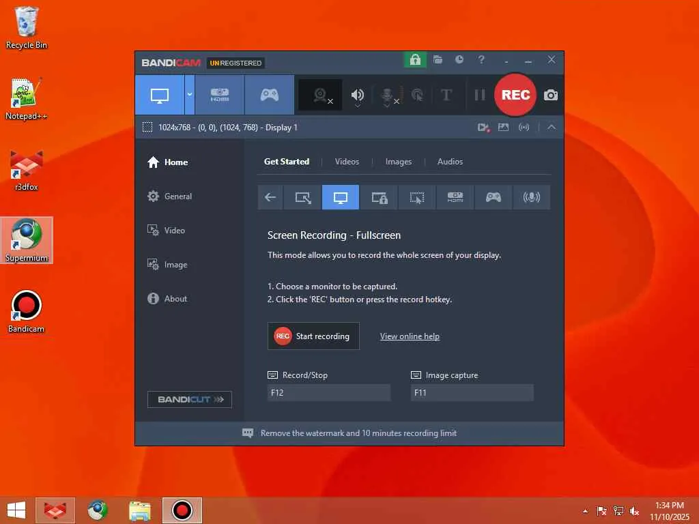Image resolution: width=699 pixels, height=524 pixels.
Task: Click the Start recording button
Action: tap(313, 336)
